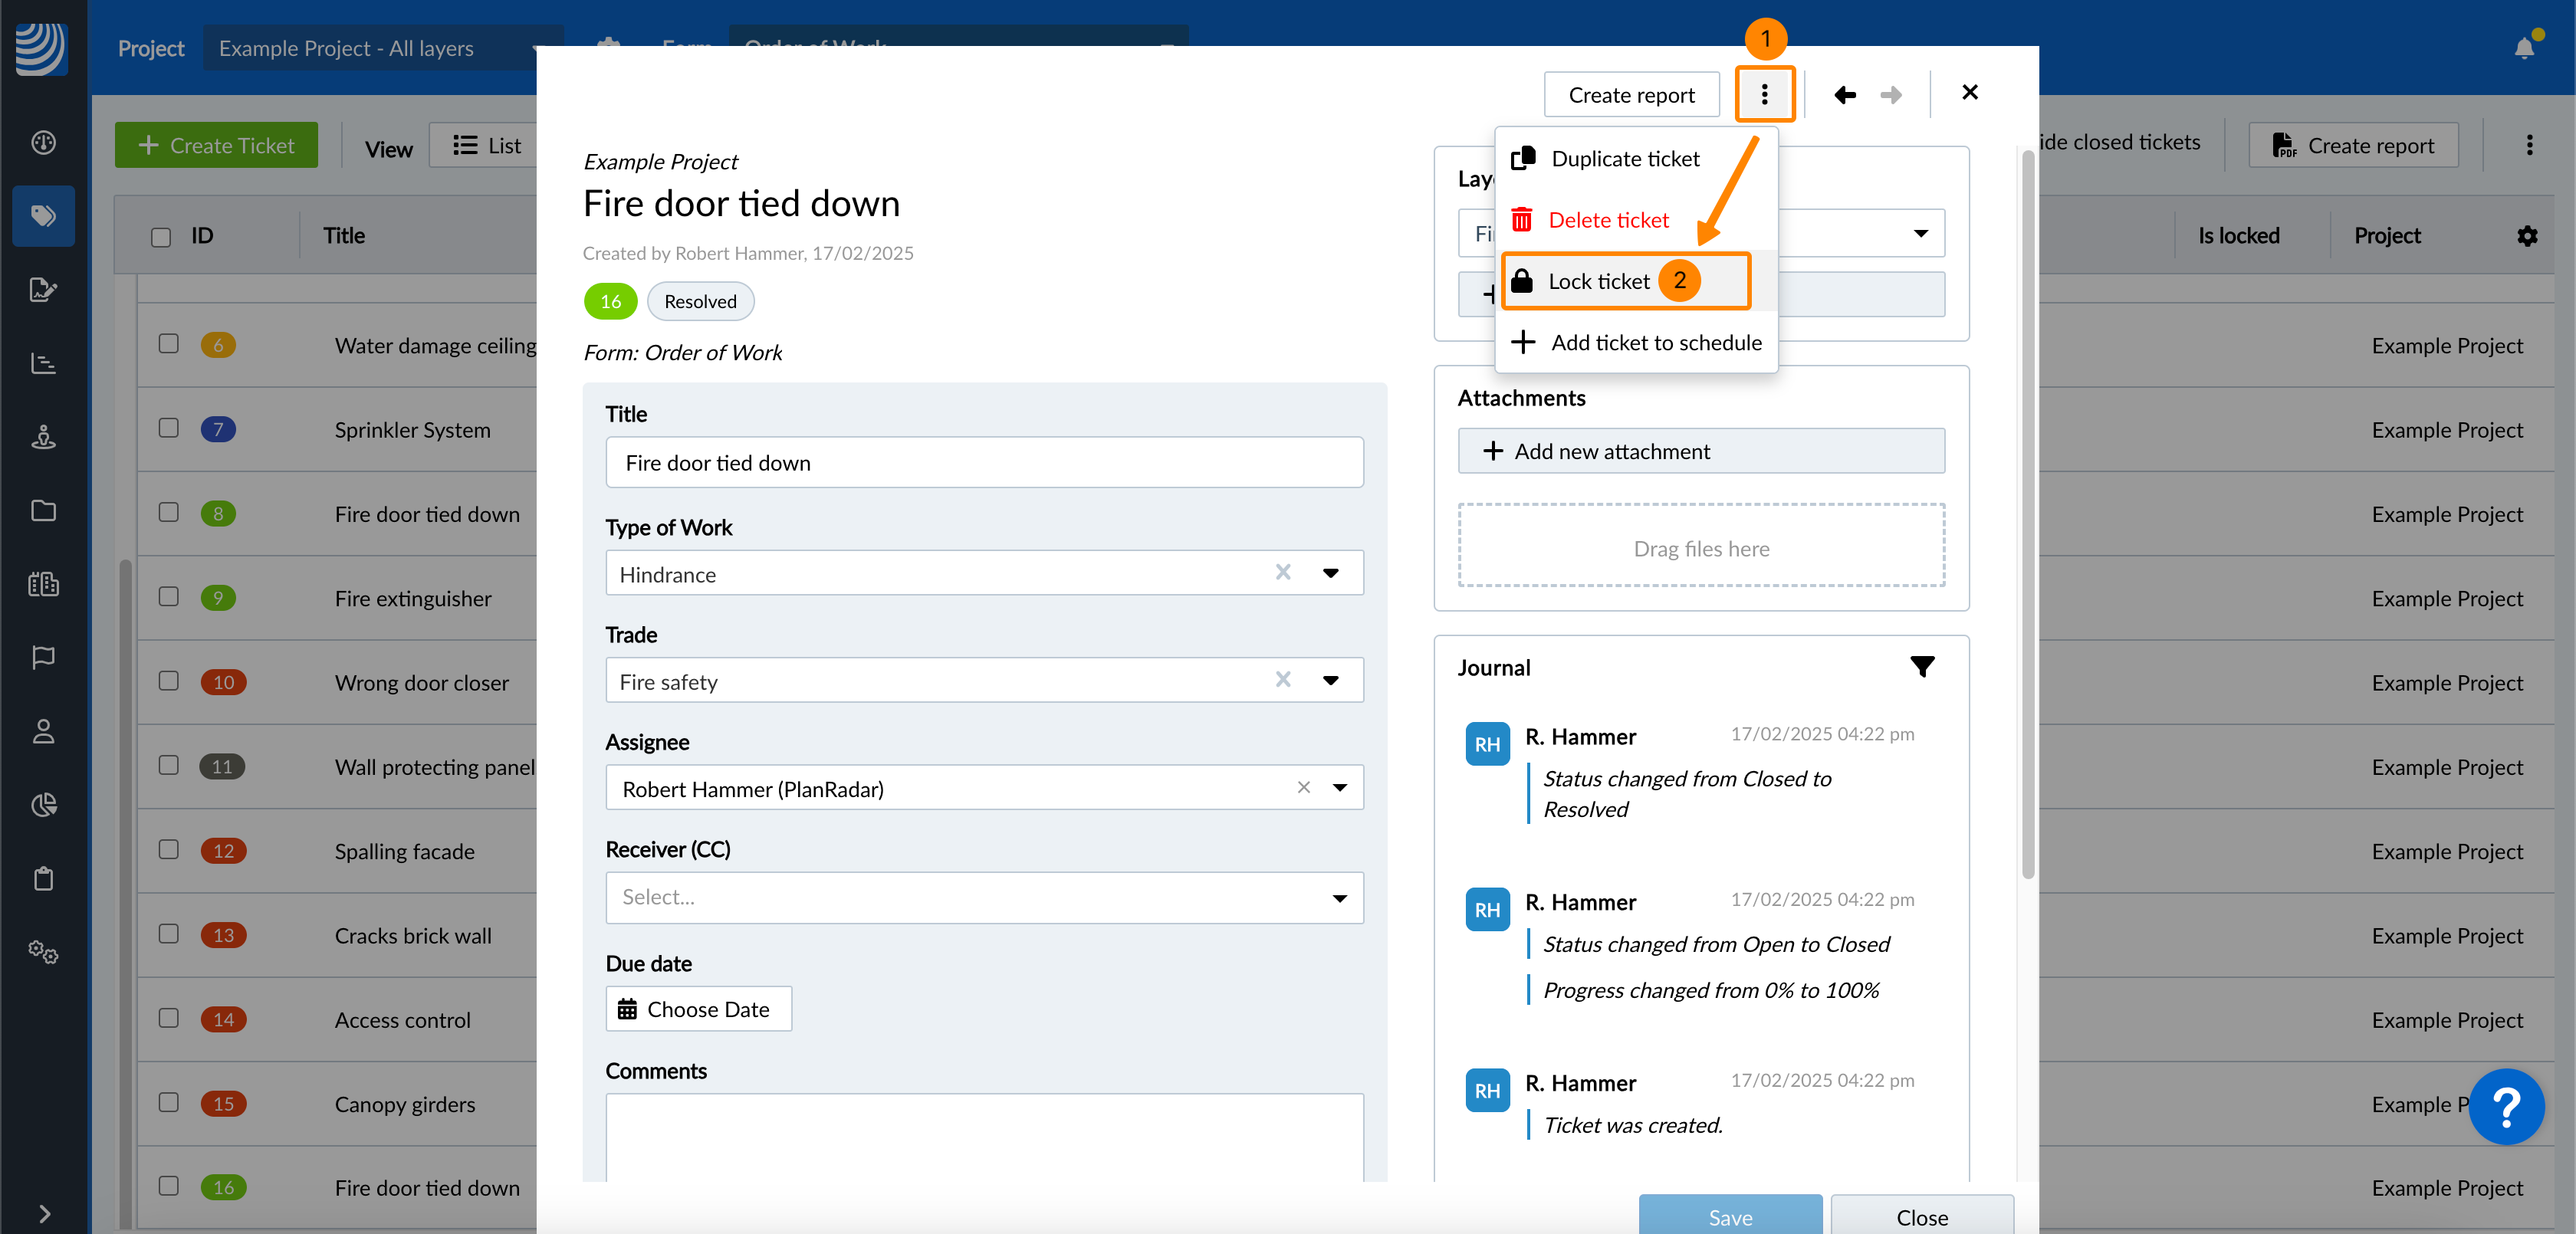Tick the Sprinkler System row checkbox
The width and height of the screenshot is (2576, 1234).
coord(169,428)
